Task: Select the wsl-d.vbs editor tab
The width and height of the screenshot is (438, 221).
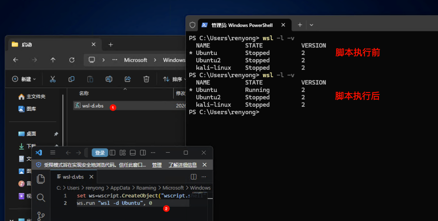Action: coord(74,177)
